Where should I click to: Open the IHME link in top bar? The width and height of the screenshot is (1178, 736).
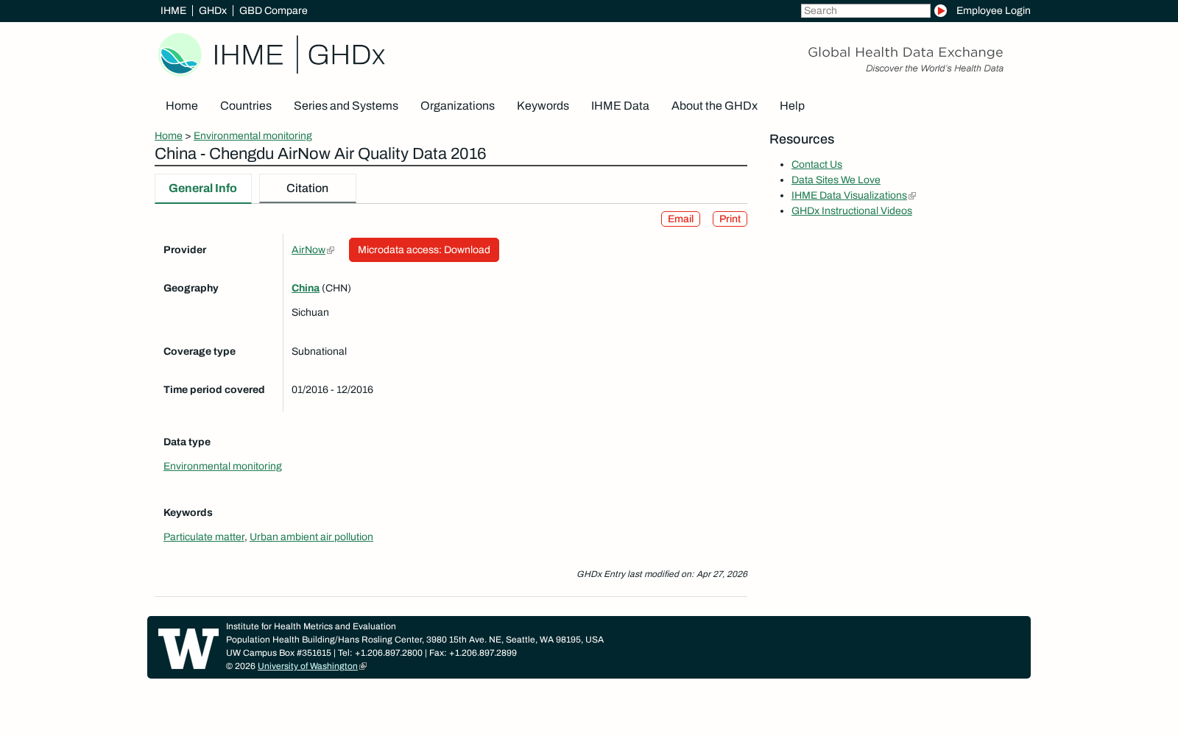coord(173,11)
